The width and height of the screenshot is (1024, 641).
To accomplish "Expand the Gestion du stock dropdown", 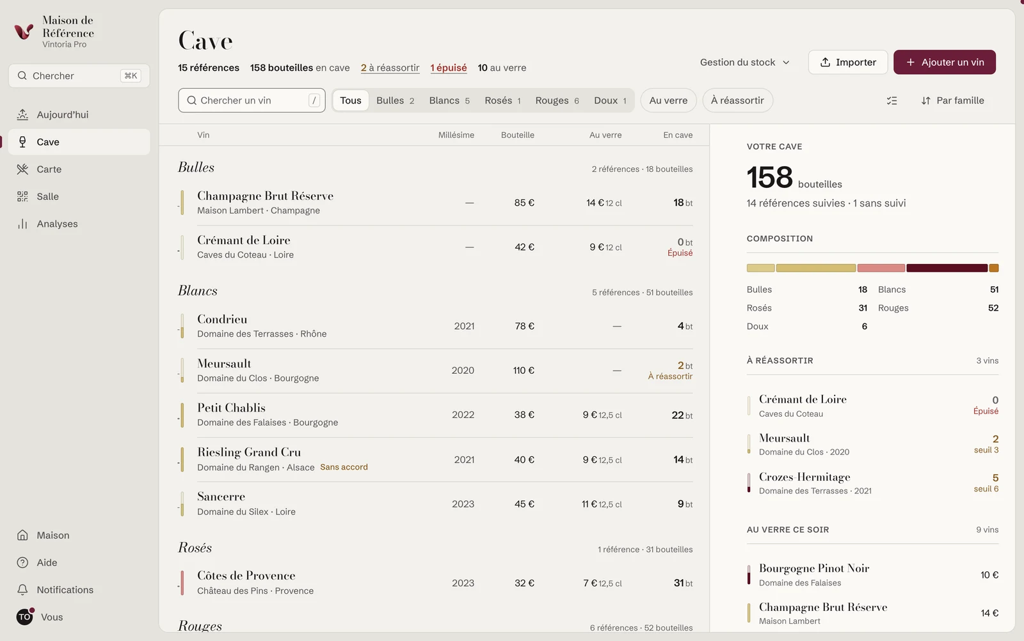I will click(x=745, y=62).
